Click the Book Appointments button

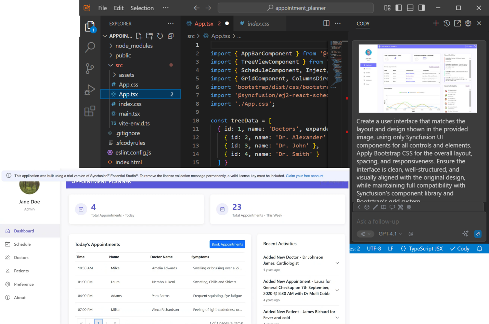pos(227,244)
